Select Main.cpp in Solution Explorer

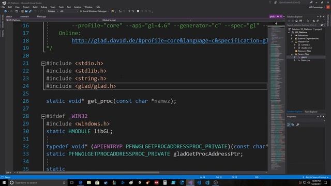click(305, 60)
